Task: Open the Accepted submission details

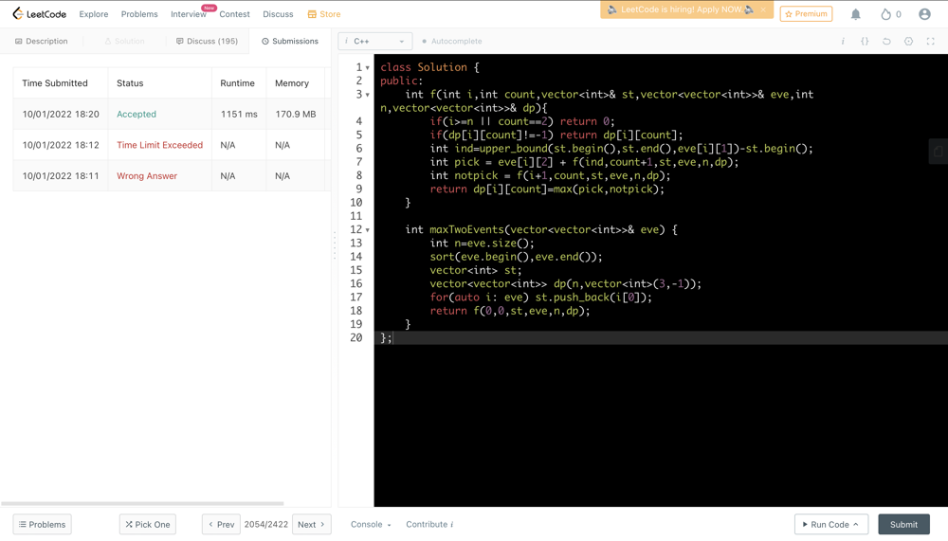Action: tap(136, 115)
